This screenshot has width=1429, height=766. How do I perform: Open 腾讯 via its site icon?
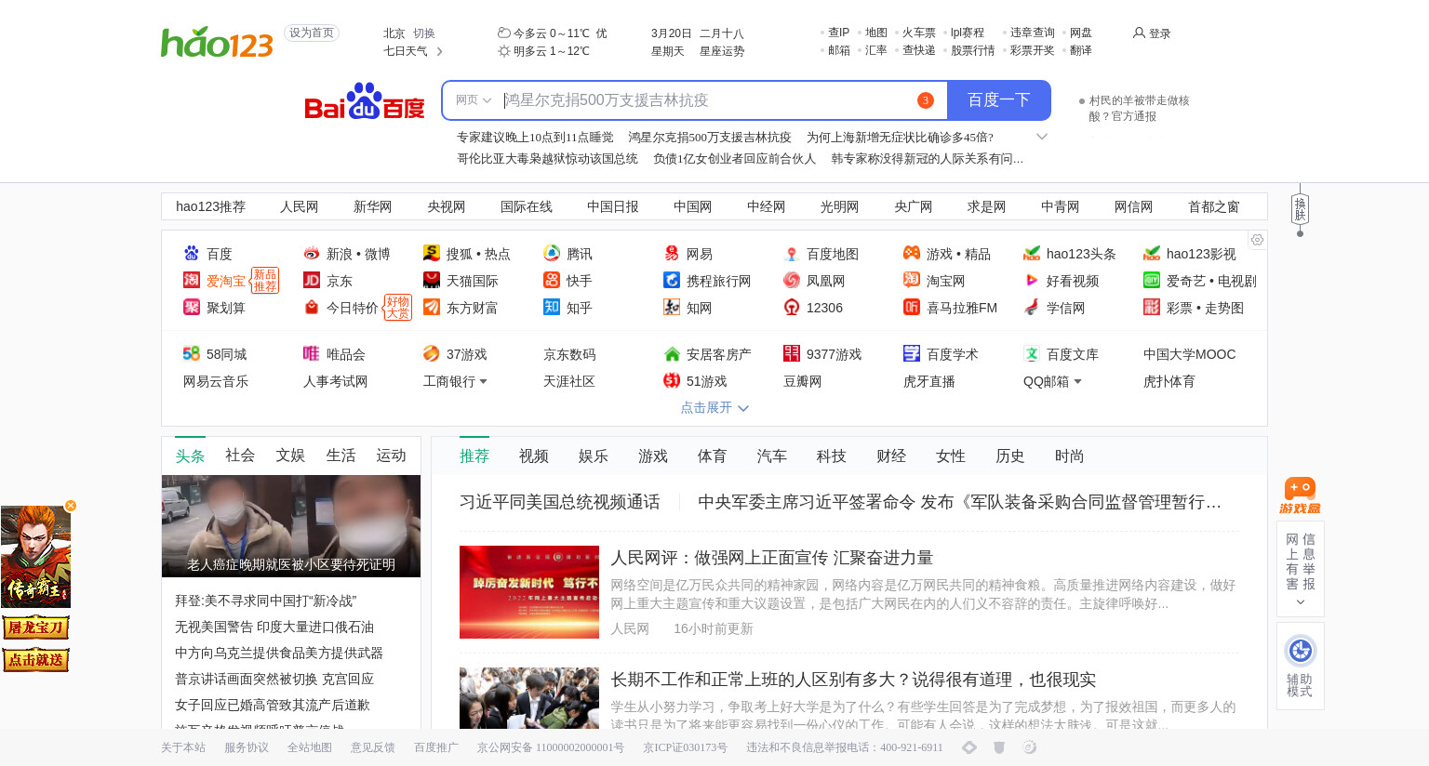click(x=552, y=253)
